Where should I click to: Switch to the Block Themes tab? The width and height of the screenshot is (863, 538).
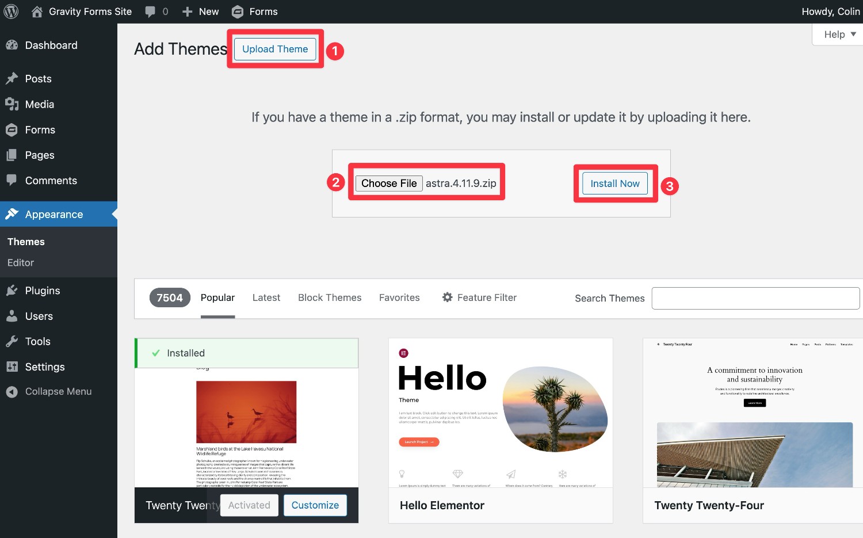330,297
